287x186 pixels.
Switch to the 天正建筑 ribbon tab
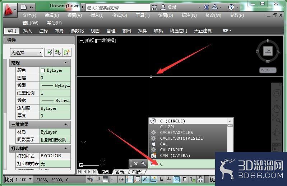coord(203,31)
